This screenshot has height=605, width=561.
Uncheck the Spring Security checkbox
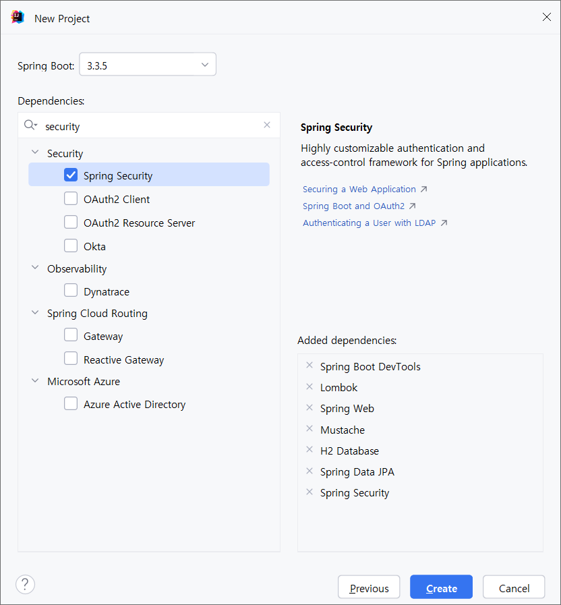[71, 175]
